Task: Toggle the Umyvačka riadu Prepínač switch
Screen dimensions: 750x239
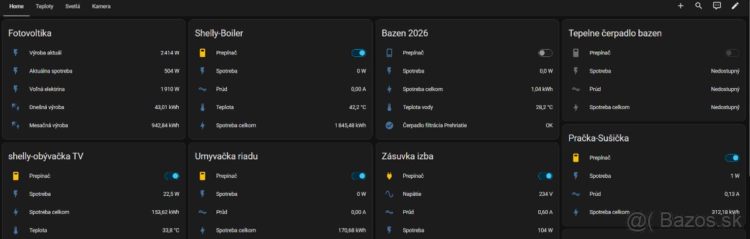Action: click(358, 176)
